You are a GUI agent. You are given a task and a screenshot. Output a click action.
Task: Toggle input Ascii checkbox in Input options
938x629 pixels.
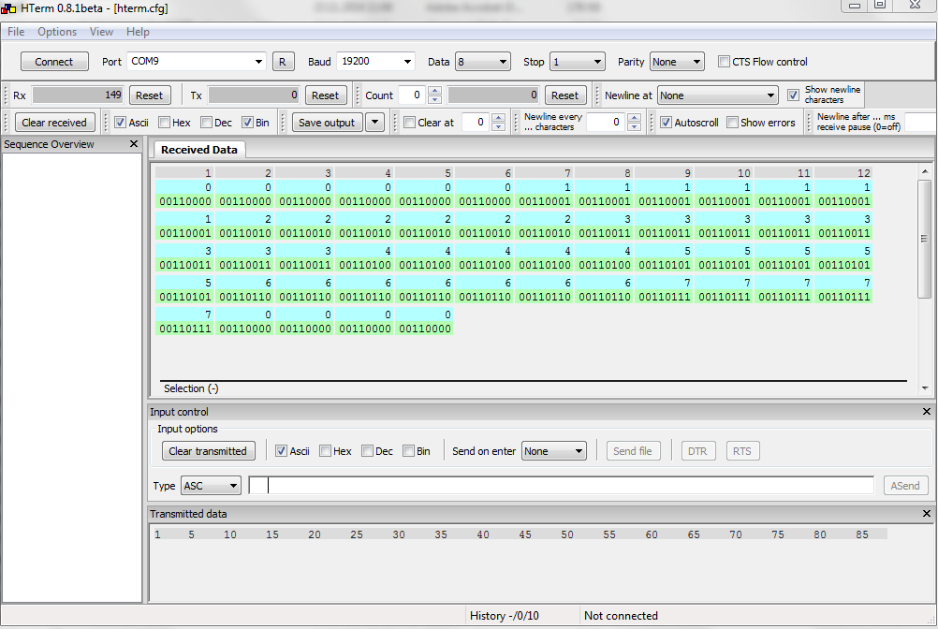[x=281, y=451]
